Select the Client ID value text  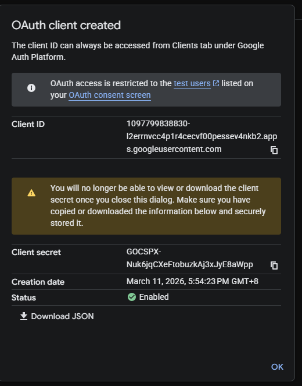(x=202, y=136)
